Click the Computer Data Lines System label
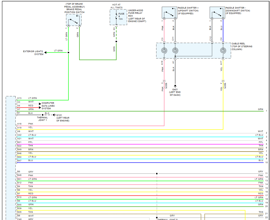This screenshot has width=270, height=220. [48, 106]
